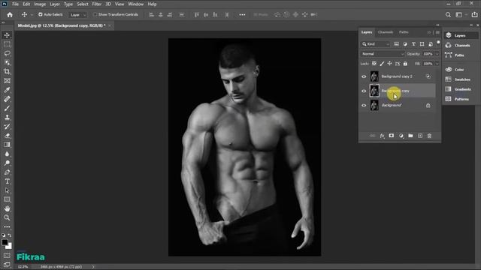
Task: Select the Object Selection tool
Action: pyautogui.click(x=7, y=62)
